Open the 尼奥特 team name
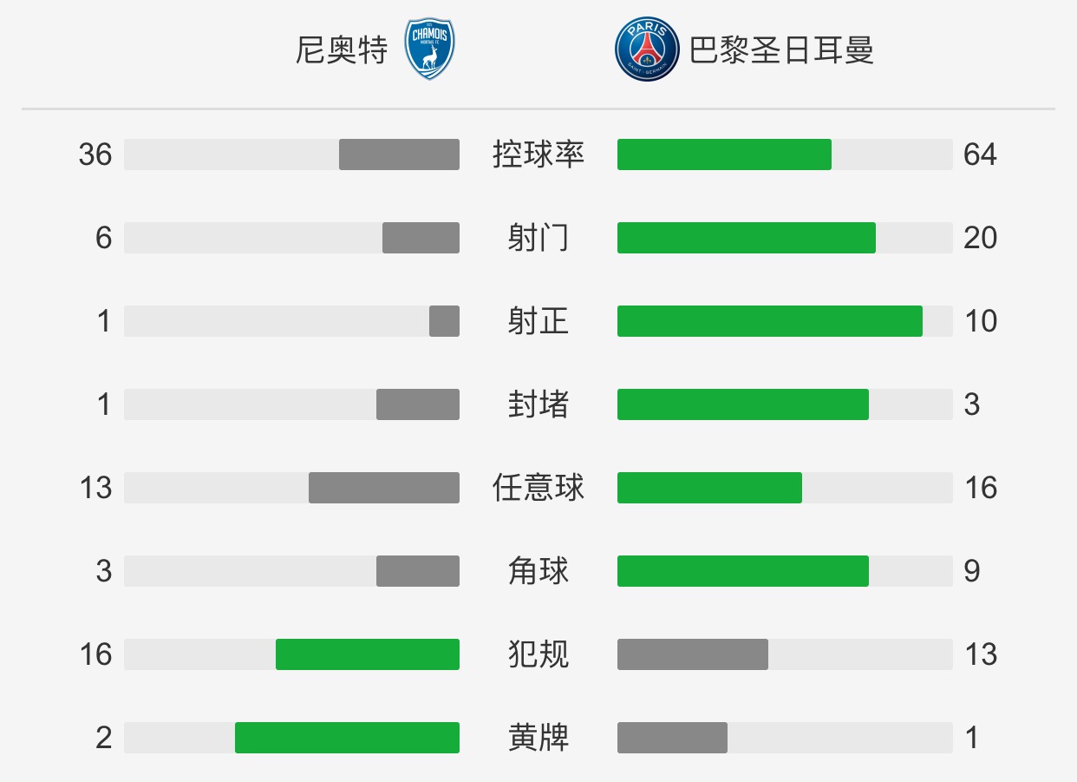Image resolution: width=1077 pixels, height=782 pixels. coord(342,51)
